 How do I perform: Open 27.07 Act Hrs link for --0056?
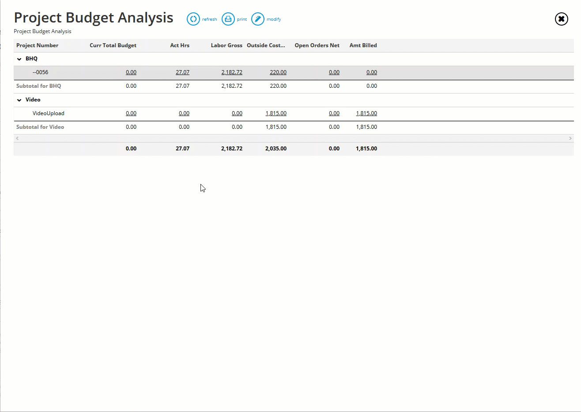(182, 72)
